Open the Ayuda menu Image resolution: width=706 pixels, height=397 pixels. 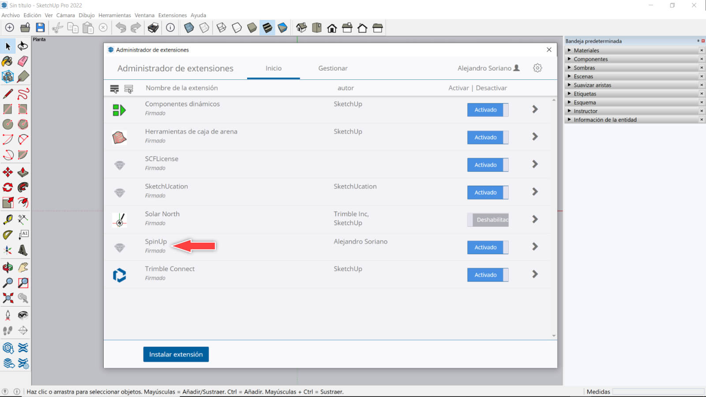click(x=198, y=15)
